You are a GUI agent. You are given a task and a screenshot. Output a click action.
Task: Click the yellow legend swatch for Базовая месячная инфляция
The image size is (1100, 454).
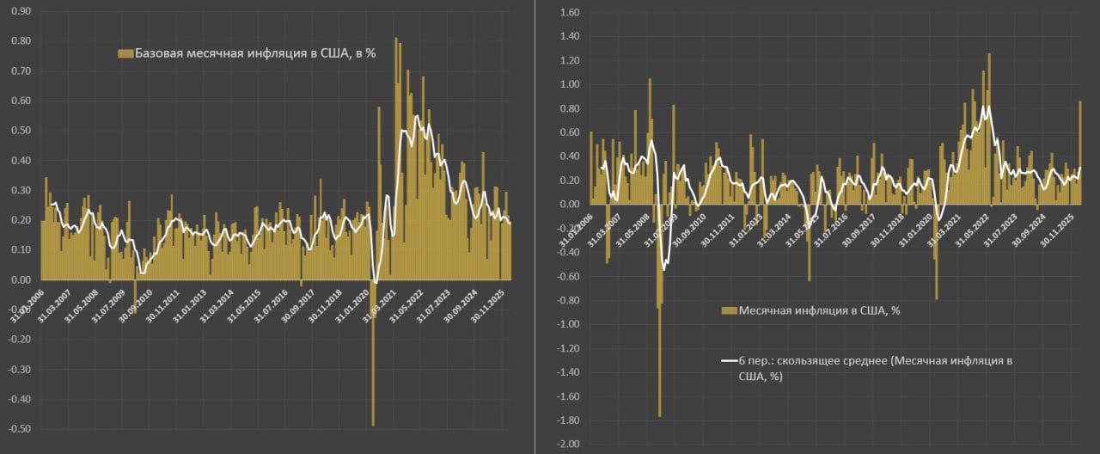coord(125,53)
